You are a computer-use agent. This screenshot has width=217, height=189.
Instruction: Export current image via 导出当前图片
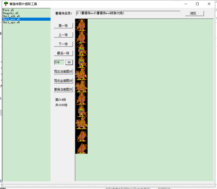click(x=63, y=72)
